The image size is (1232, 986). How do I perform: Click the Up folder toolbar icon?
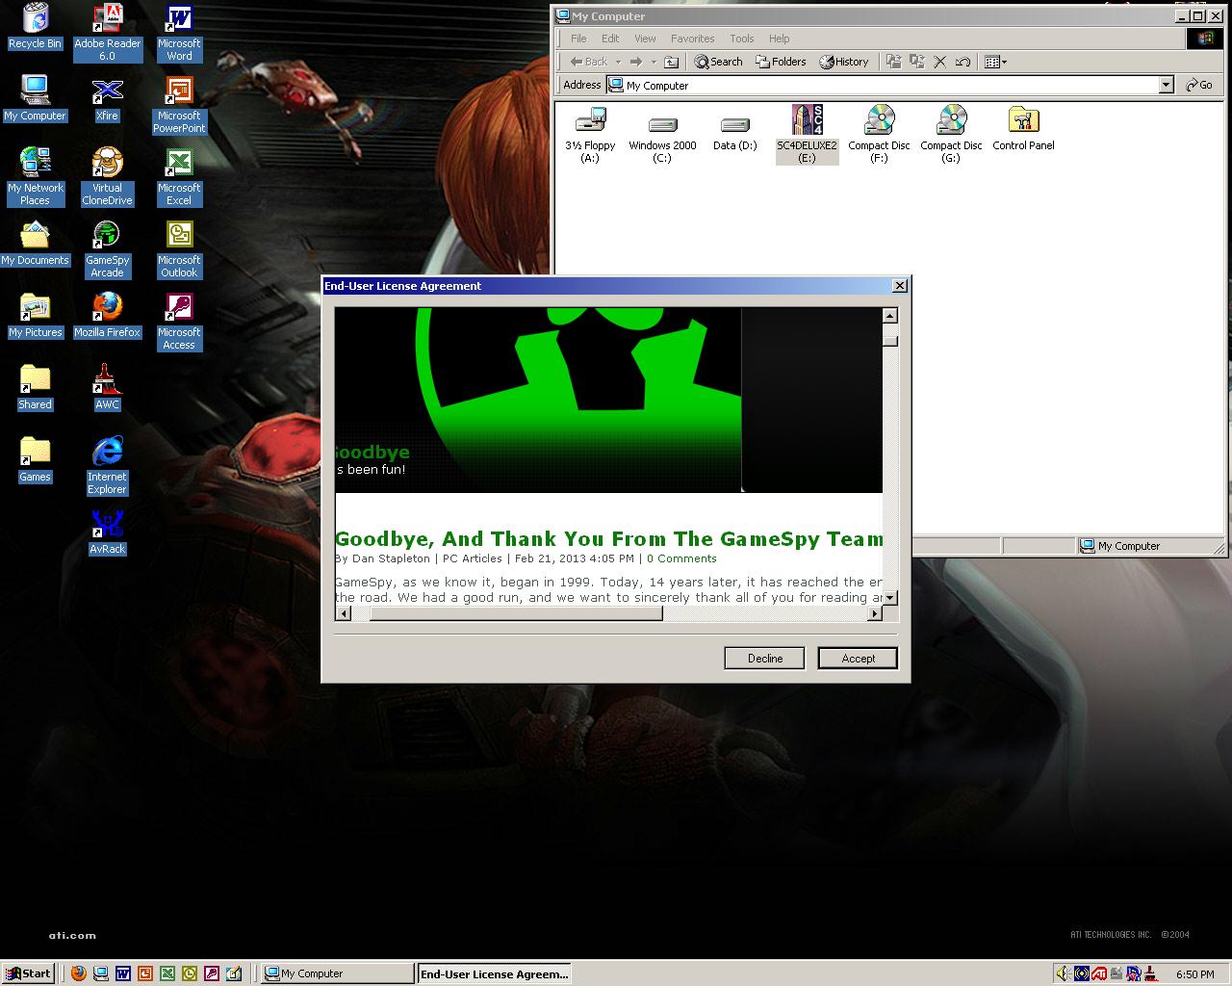(x=672, y=62)
